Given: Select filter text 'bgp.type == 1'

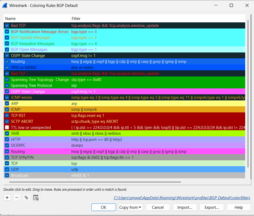Looking at the screenshot, I should pyautogui.click(x=84, y=50).
